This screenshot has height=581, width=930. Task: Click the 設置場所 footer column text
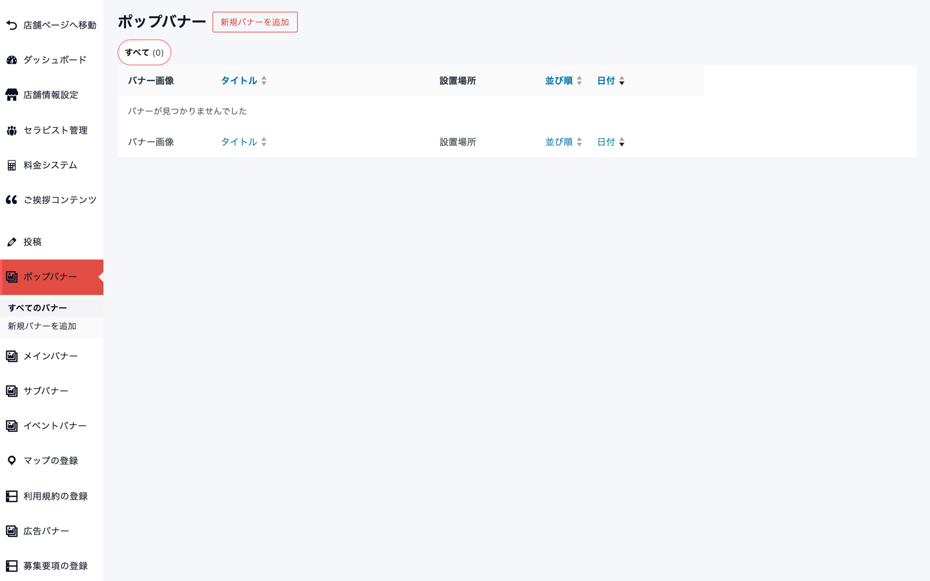pos(458,142)
